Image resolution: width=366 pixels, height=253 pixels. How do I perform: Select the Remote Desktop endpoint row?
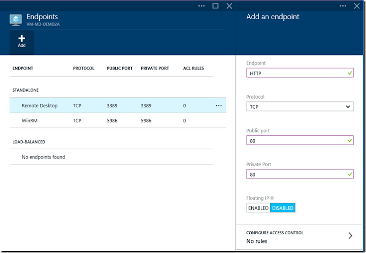click(x=39, y=106)
